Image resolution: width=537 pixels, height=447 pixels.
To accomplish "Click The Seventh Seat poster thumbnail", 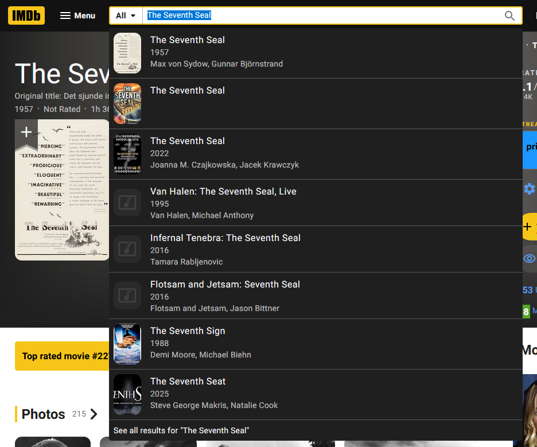I will coord(127,395).
